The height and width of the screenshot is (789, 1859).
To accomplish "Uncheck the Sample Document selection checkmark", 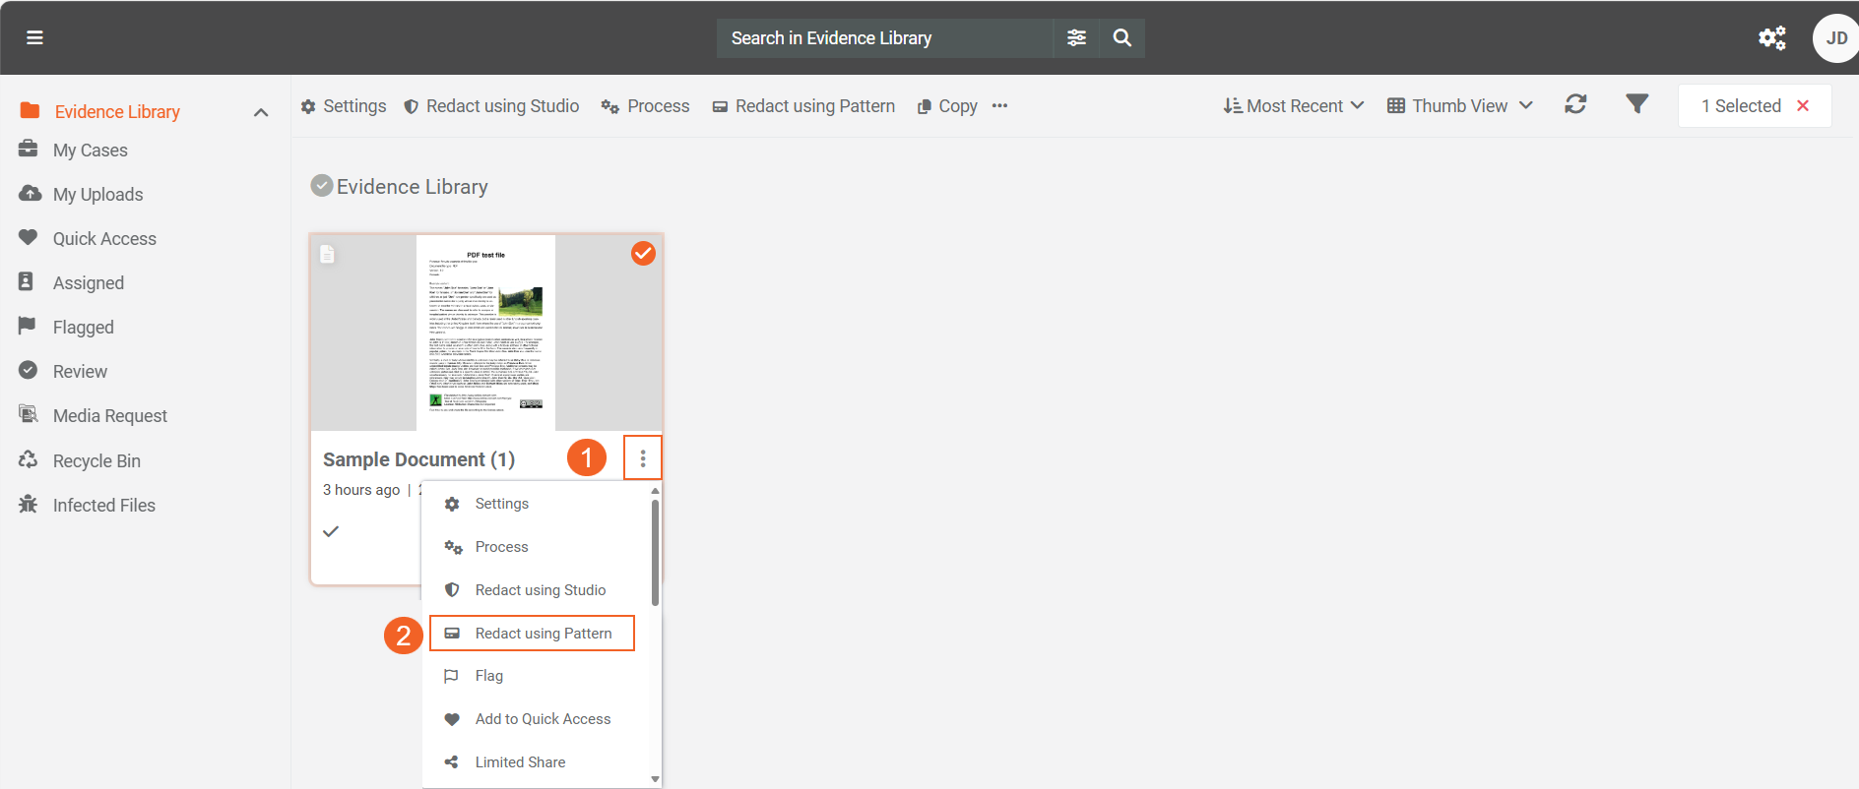I will pos(643,254).
